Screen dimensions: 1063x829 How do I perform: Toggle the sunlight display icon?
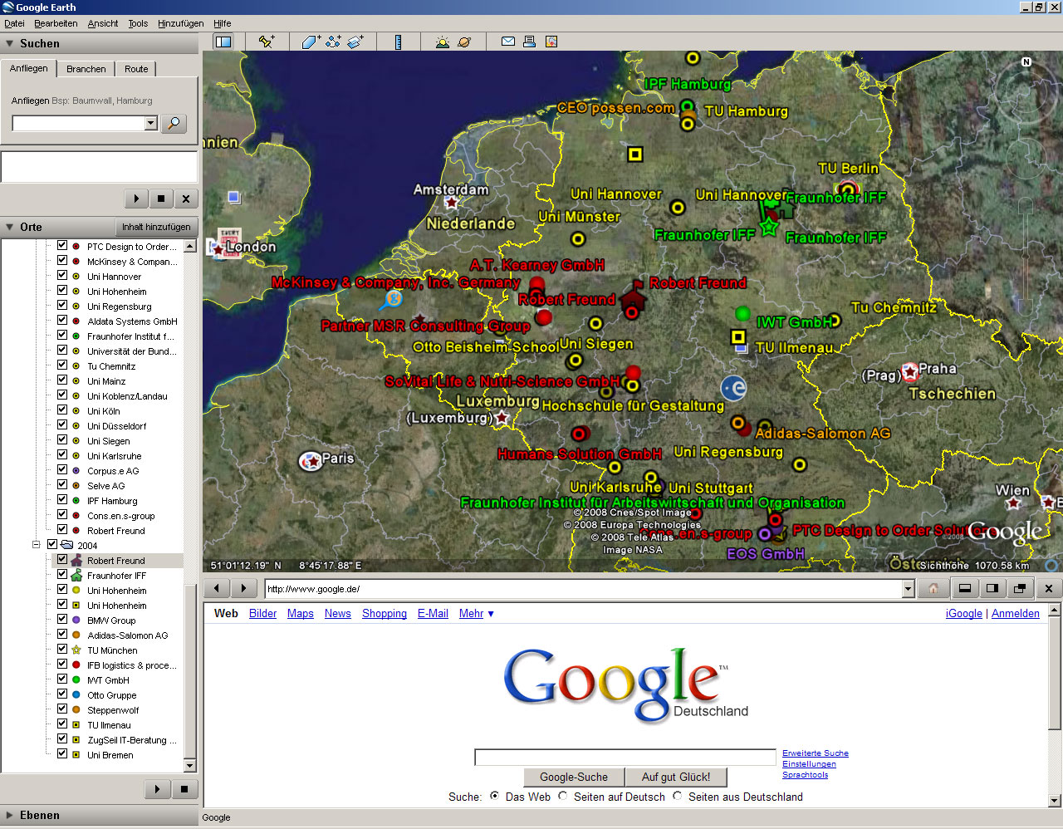pyautogui.click(x=443, y=42)
